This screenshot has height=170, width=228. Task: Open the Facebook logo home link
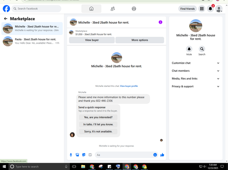(6, 9)
